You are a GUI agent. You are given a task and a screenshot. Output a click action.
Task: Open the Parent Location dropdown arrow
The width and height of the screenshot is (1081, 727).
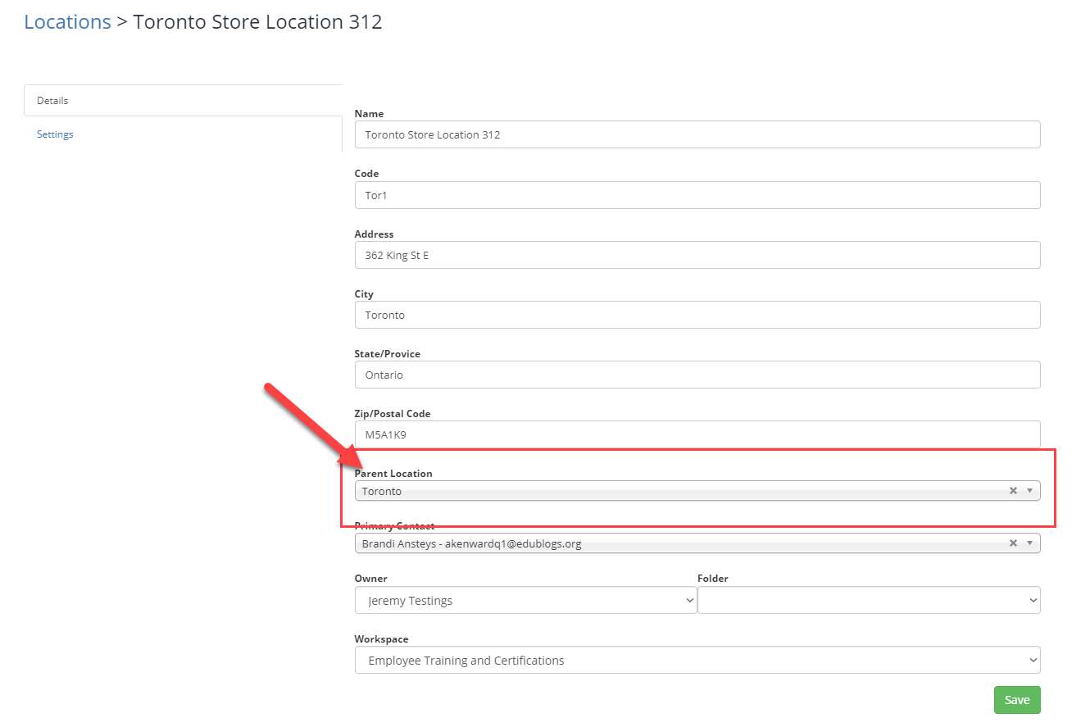pos(1029,491)
